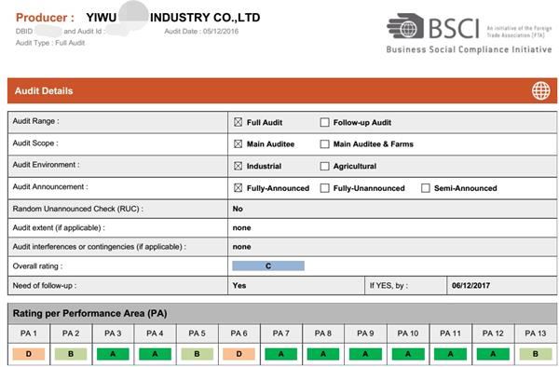Screen dimensions: 559x367
Task: Click the blue Overall rating C swatch
Action: (x=268, y=265)
